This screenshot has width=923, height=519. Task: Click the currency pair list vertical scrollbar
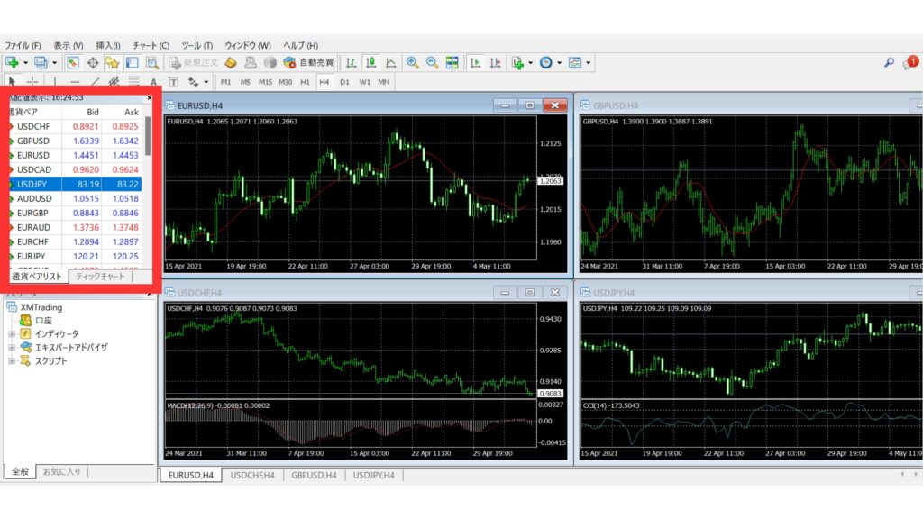(148, 137)
